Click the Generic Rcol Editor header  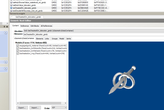click(87, 21)
